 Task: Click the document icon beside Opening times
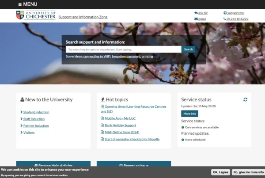102,106
